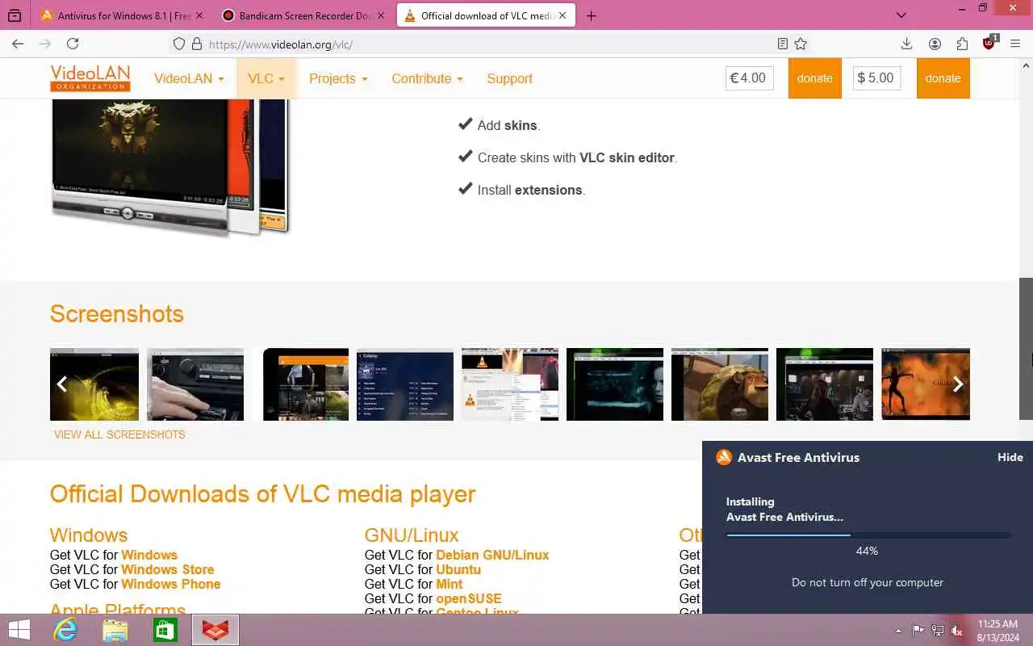Open the list all tabs chevron
Screen dimensions: 1033x646
[901, 15]
